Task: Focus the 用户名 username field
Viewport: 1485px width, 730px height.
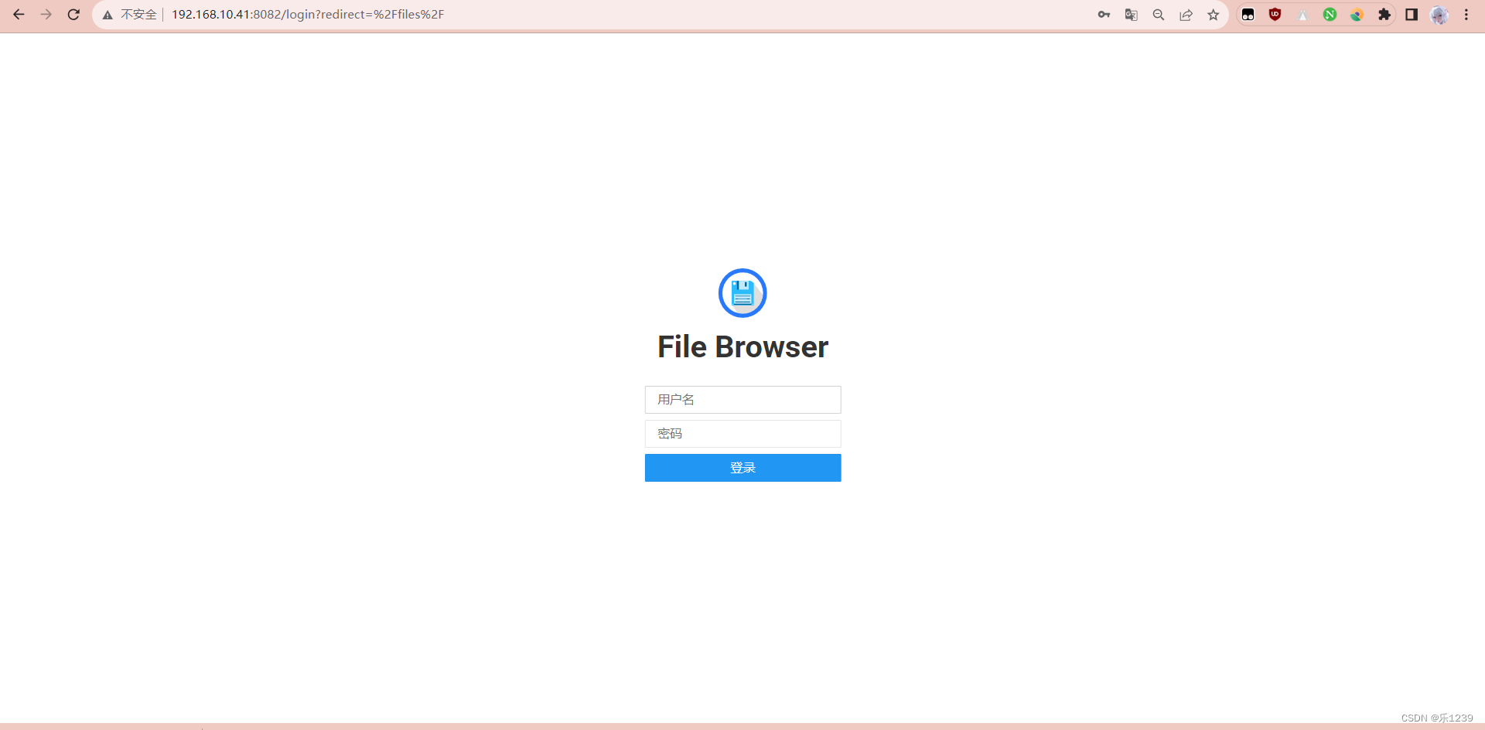Action: (742, 400)
